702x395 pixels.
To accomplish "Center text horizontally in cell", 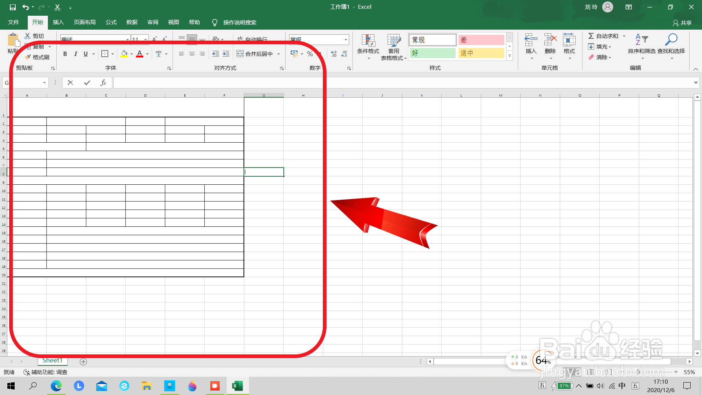I will (x=192, y=54).
